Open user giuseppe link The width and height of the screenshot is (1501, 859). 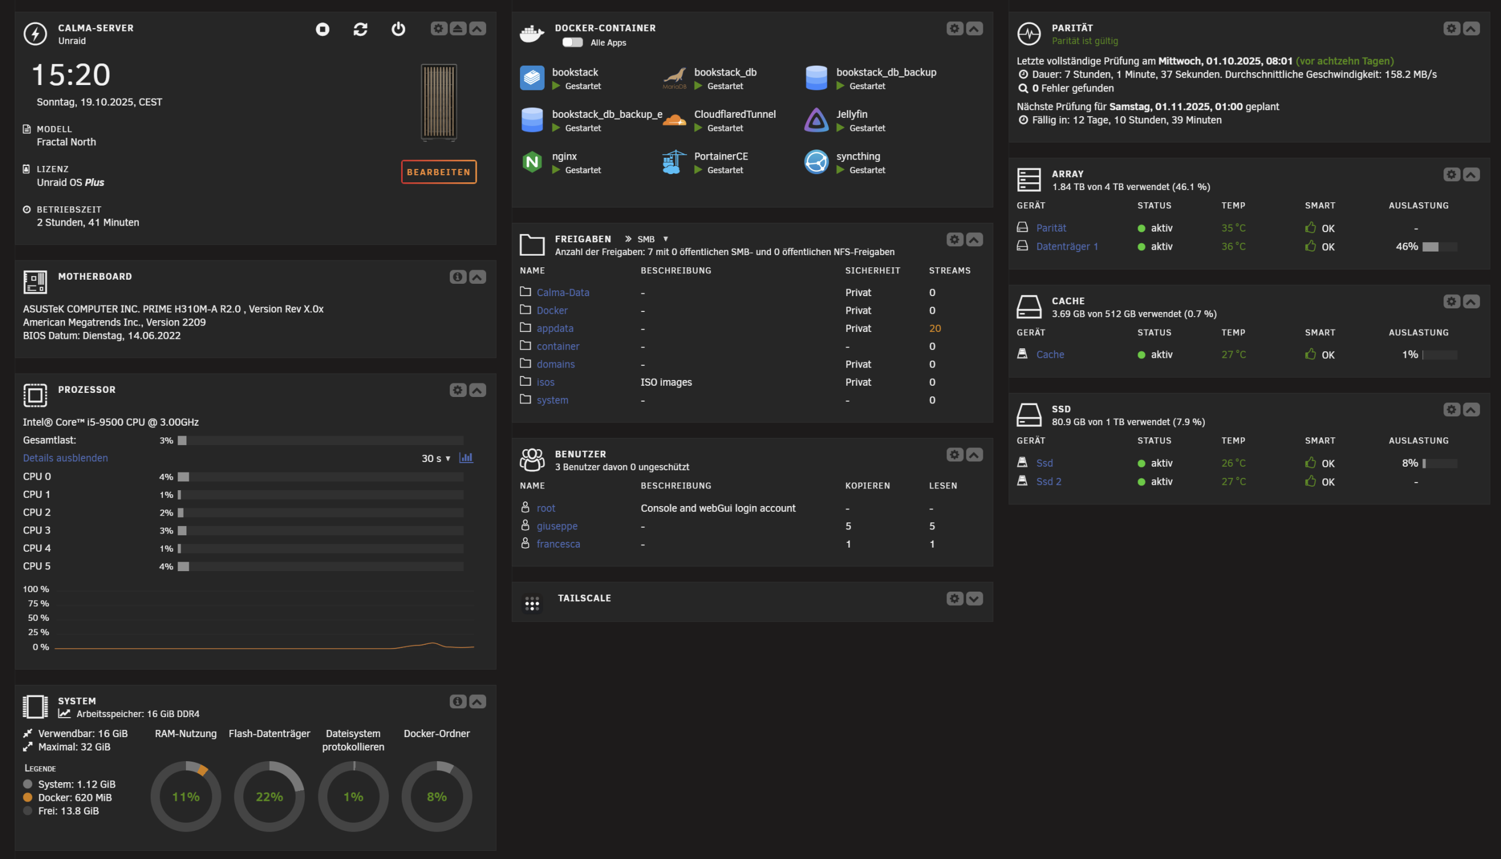point(557,526)
